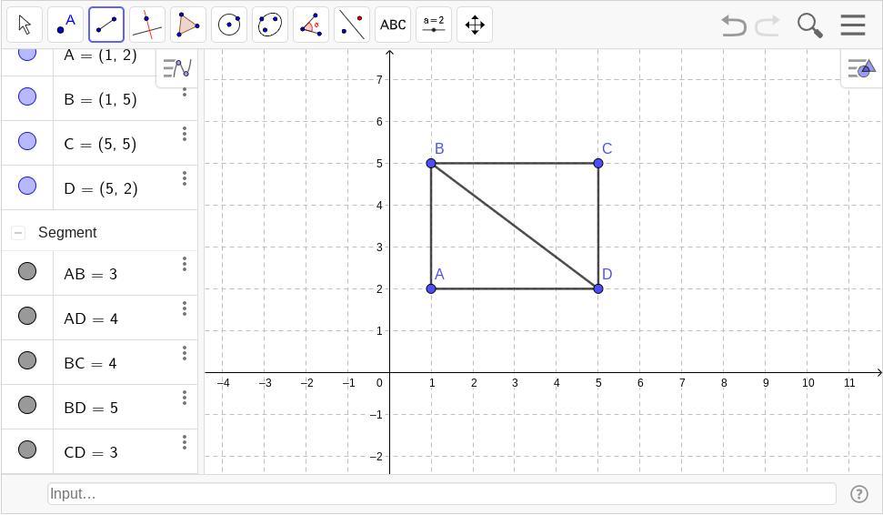Toggle visibility of segment AD

coord(27,316)
